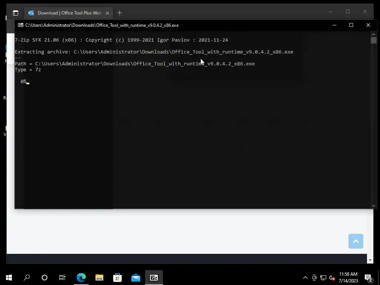Open Microsoft Store from taskbar

click(118, 278)
